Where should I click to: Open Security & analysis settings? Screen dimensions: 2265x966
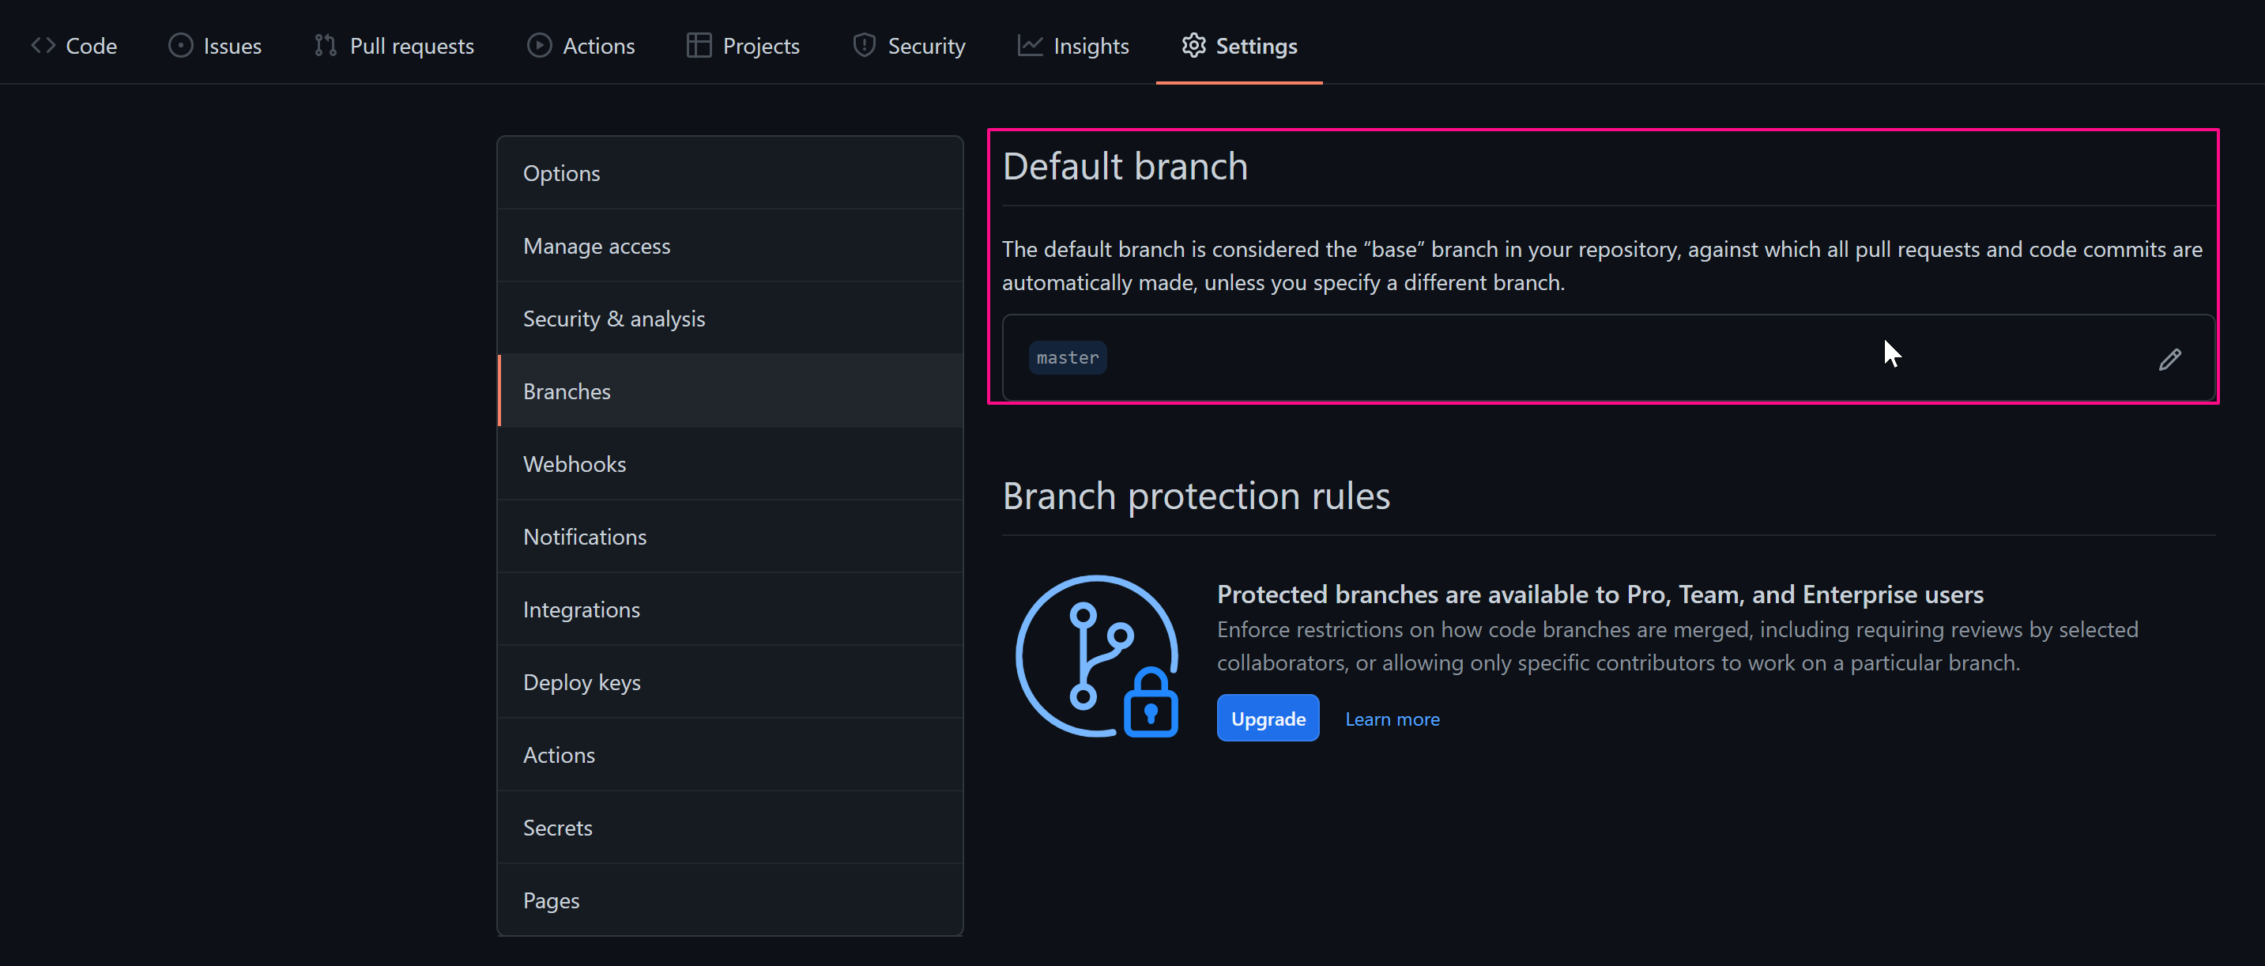(729, 319)
